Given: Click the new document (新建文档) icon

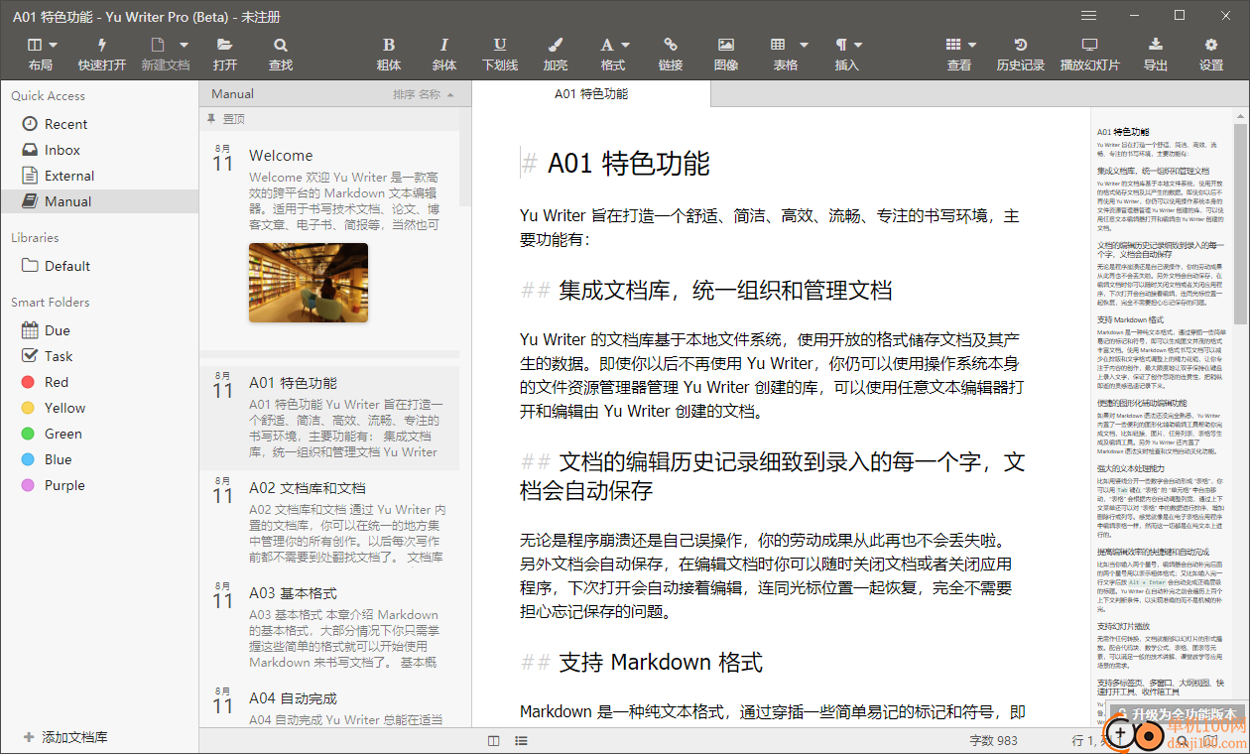Looking at the screenshot, I should click(x=157, y=45).
